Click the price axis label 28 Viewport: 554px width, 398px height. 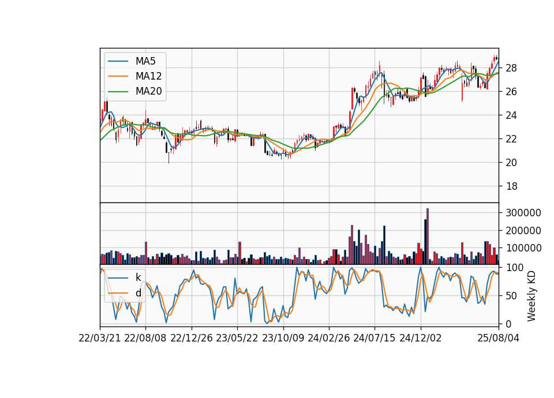click(511, 68)
